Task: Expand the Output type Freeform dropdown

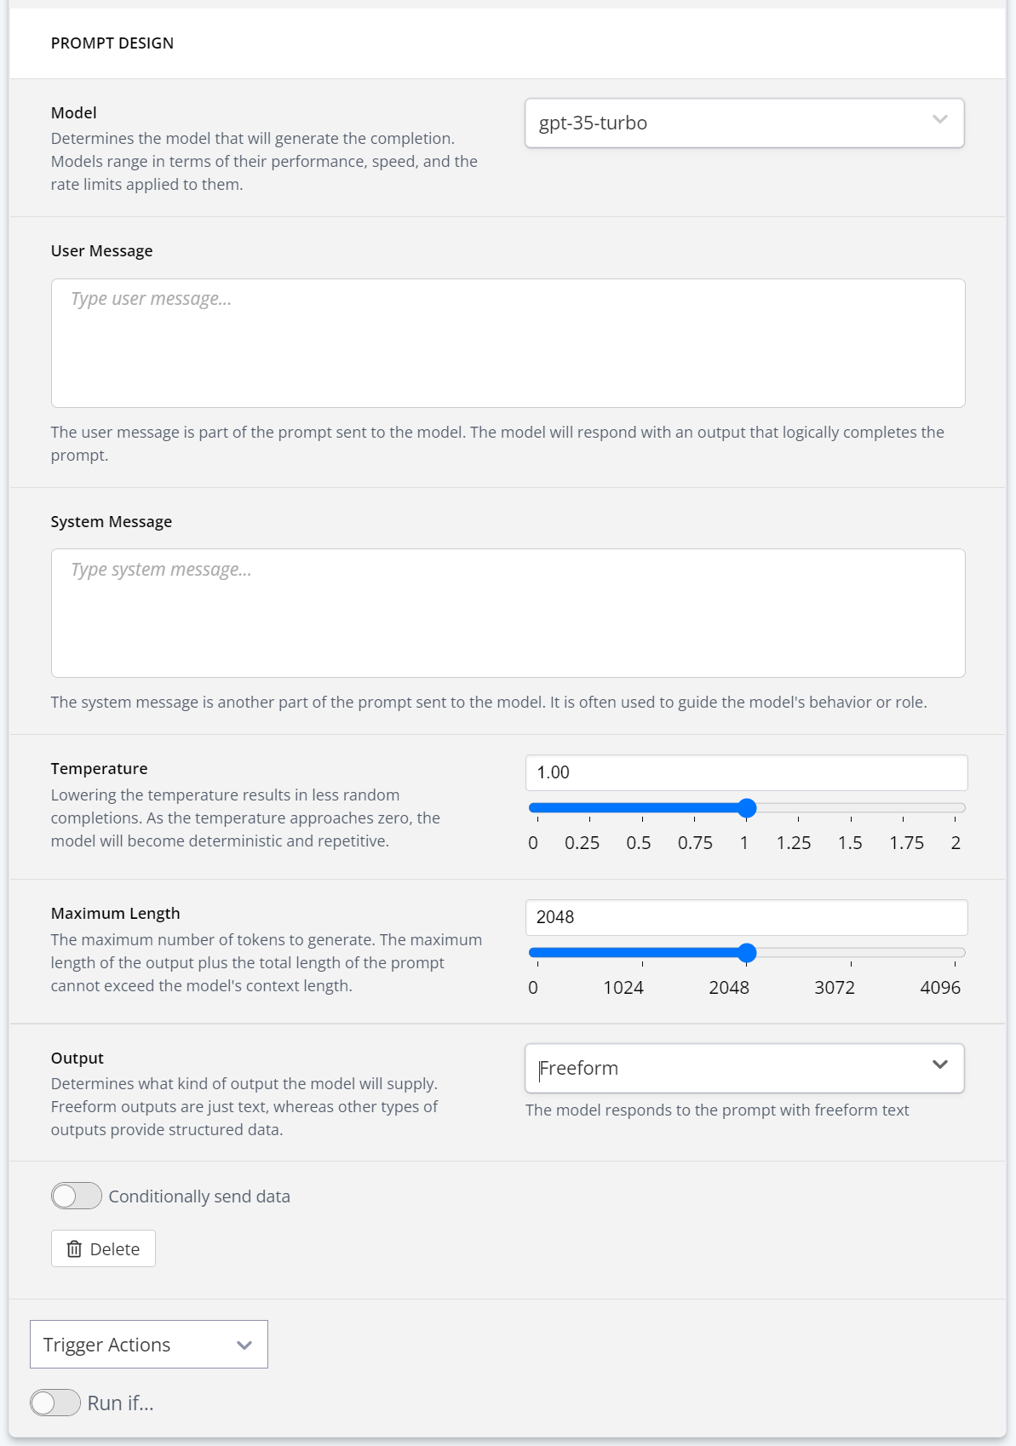Action: click(743, 1069)
